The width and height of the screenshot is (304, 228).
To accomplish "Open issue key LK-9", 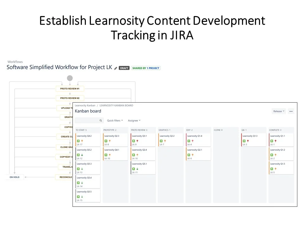I will [x=134, y=145].
